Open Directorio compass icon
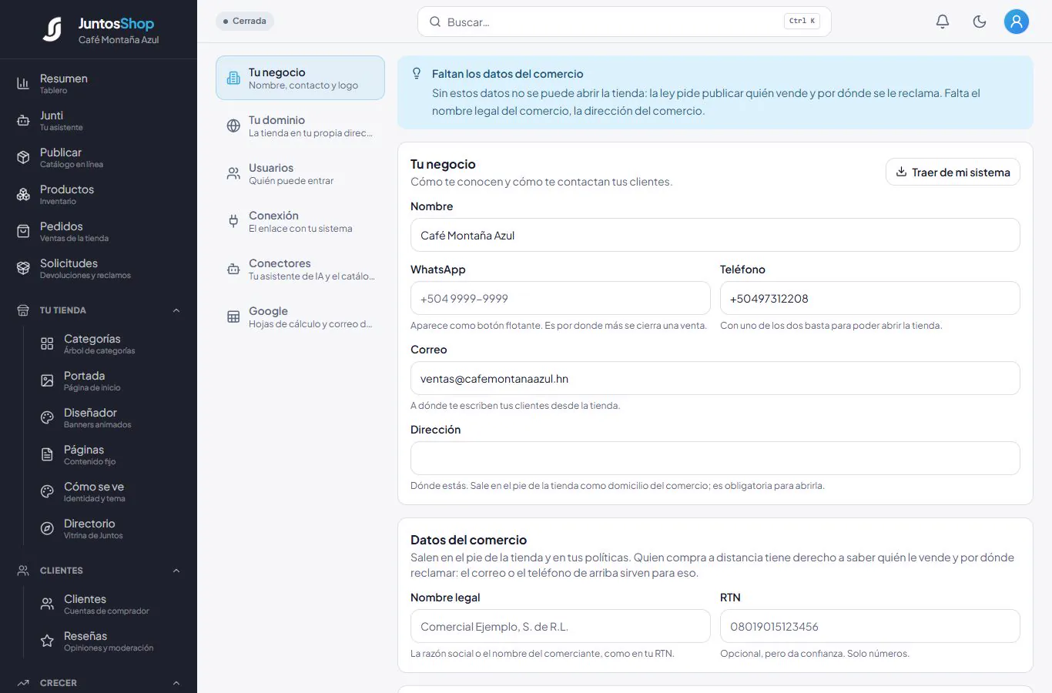The width and height of the screenshot is (1052, 693). pyautogui.click(x=47, y=528)
